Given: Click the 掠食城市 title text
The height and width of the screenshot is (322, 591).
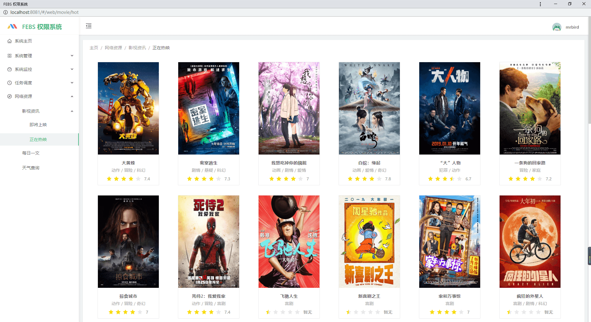Looking at the screenshot, I should 128,296.
